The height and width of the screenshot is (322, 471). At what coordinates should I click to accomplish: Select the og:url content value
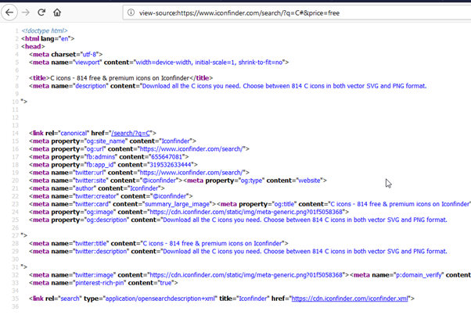pyautogui.click(x=192, y=149)
